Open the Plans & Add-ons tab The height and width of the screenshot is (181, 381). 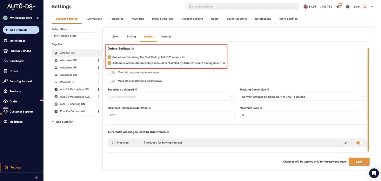coord(163,19)
